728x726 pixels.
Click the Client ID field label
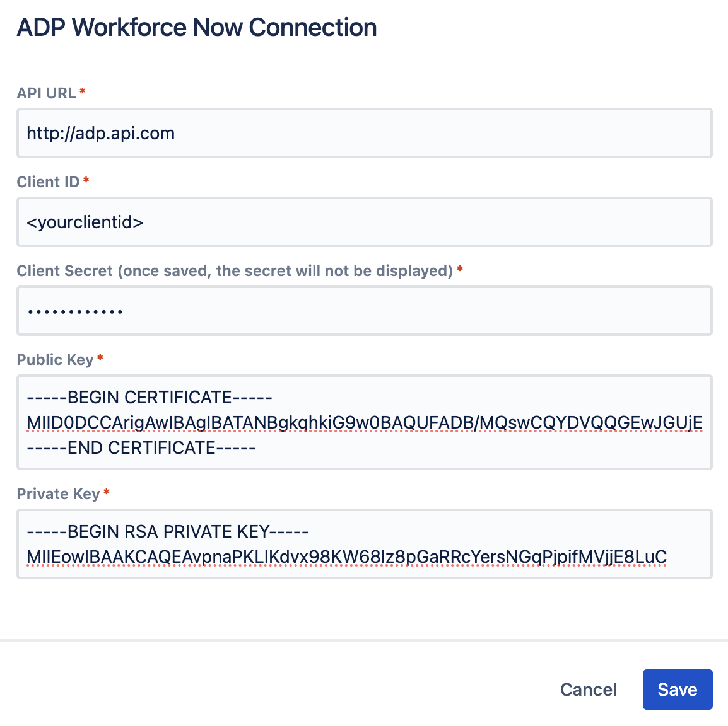(x=49, y=182)
